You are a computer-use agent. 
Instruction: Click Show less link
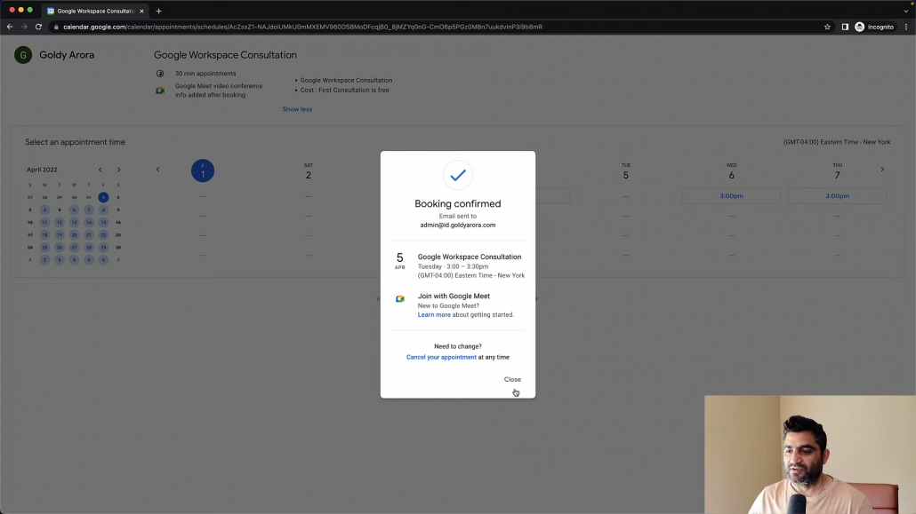tap(297, 109)
